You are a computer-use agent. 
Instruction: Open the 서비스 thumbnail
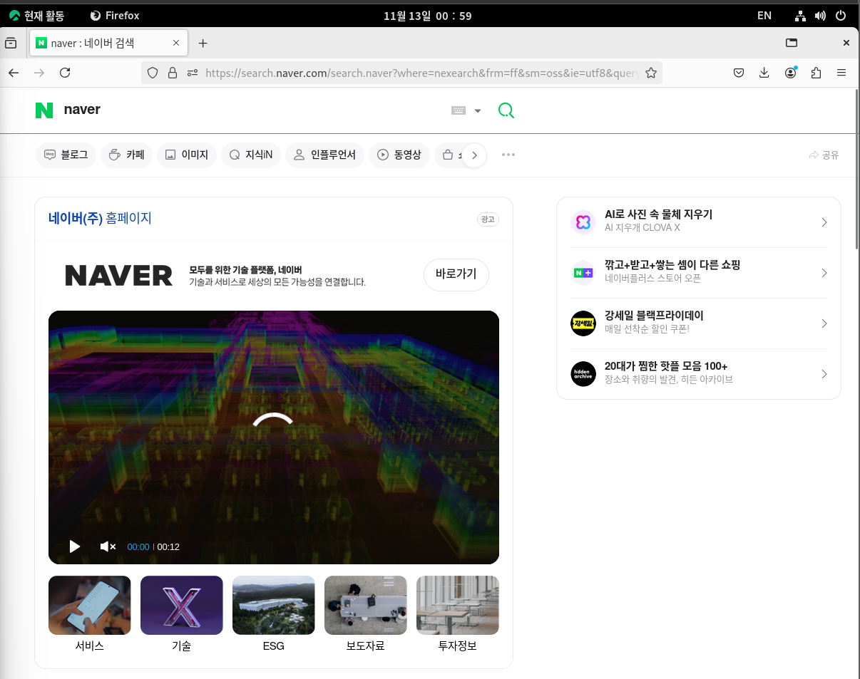[x=90, y=605]
